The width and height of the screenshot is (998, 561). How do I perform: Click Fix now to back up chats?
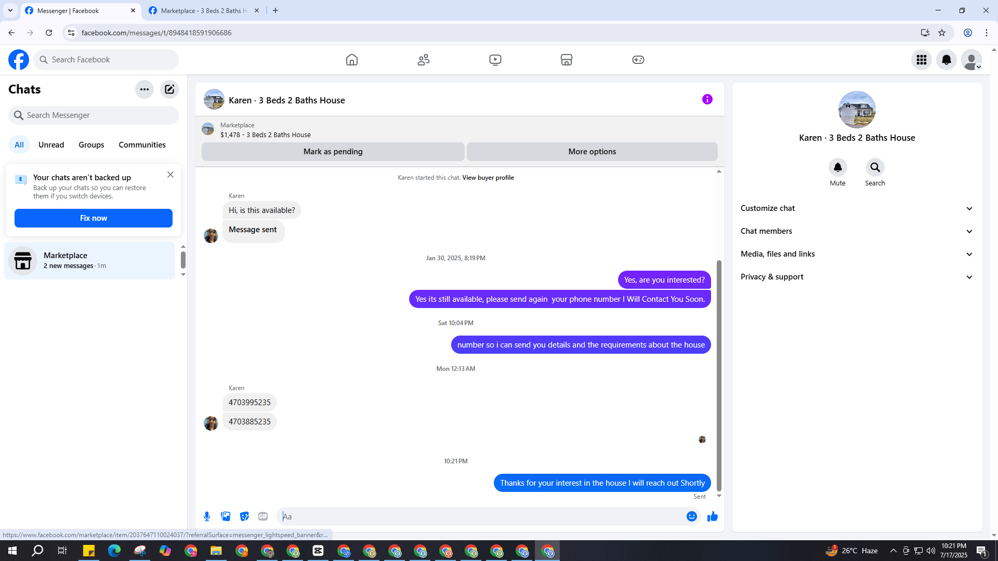(x=94, y=218)
